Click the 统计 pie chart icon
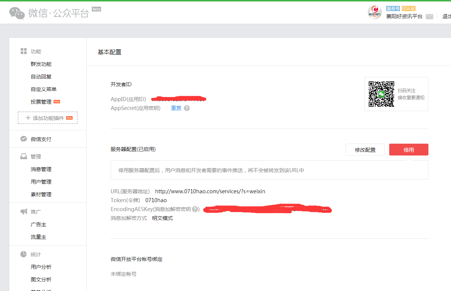 [24, 254]
